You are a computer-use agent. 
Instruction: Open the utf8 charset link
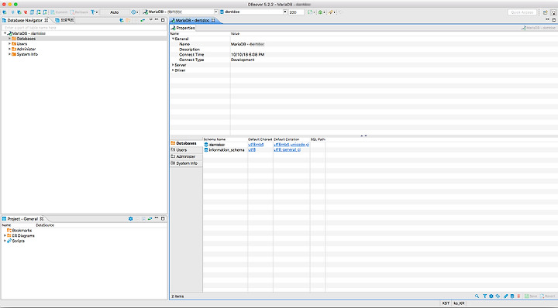252,150
